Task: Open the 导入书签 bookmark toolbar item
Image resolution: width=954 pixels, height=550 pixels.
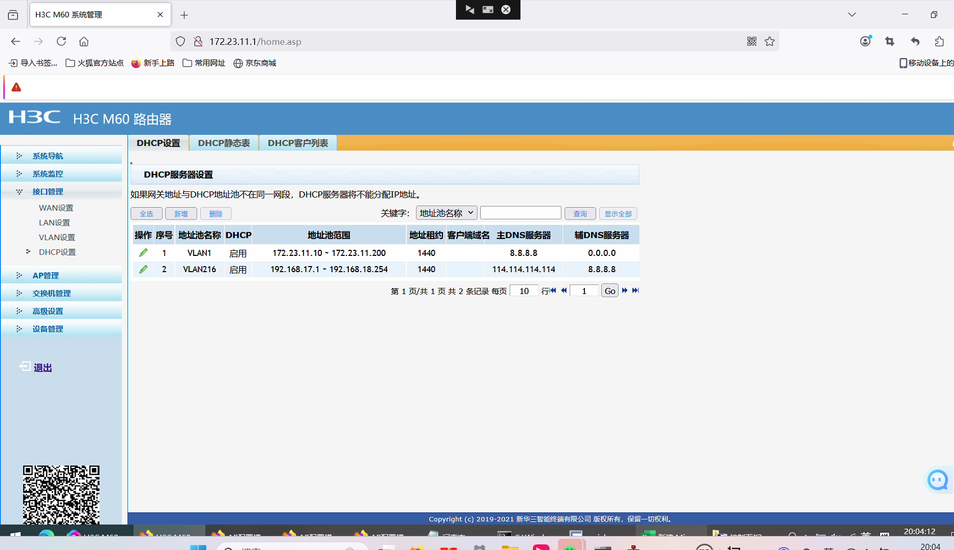Action: pyautogui.click(x=33, y=63)
